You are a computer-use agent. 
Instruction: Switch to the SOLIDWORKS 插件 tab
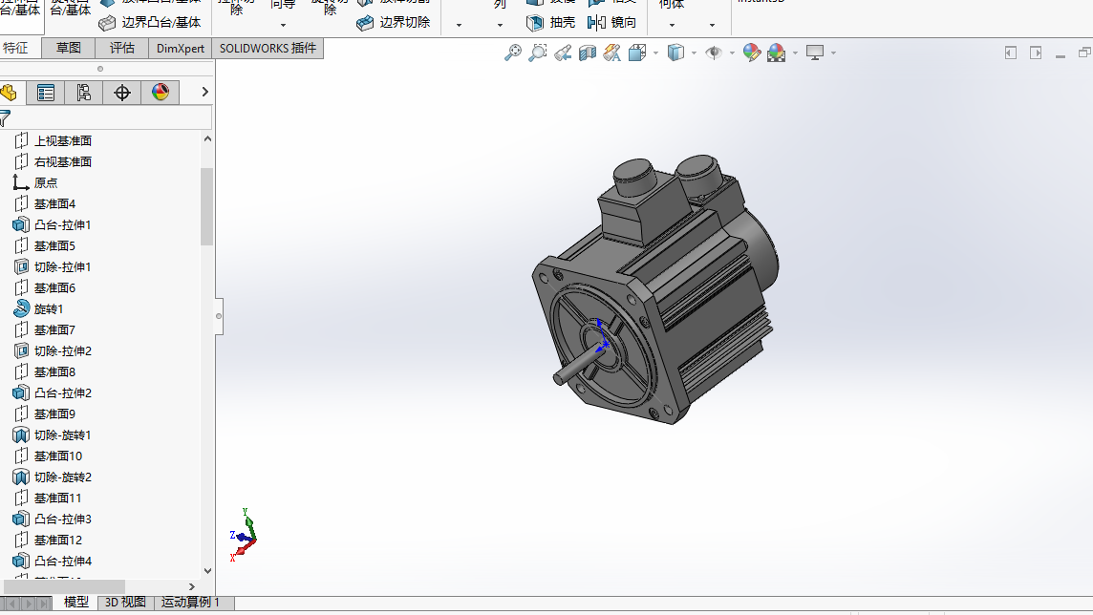tap(268, 48)
